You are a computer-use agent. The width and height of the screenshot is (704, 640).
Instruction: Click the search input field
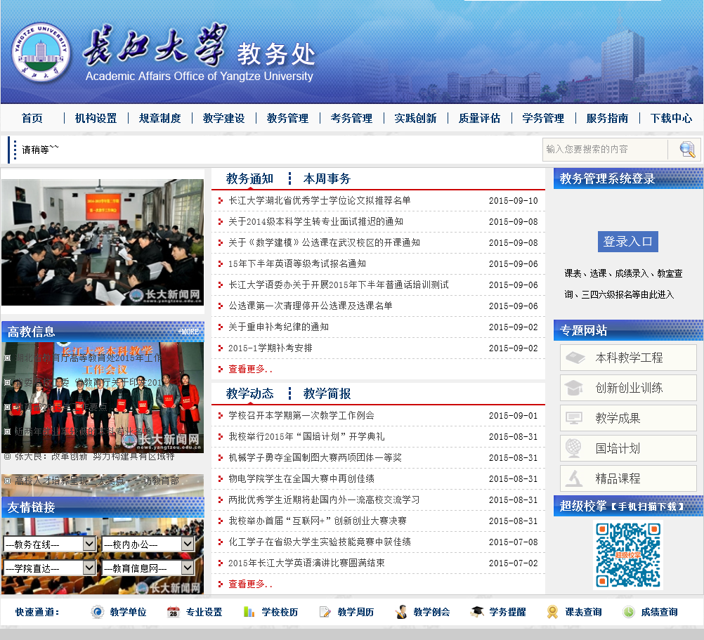pyautogui.click(x=605, y=150)
